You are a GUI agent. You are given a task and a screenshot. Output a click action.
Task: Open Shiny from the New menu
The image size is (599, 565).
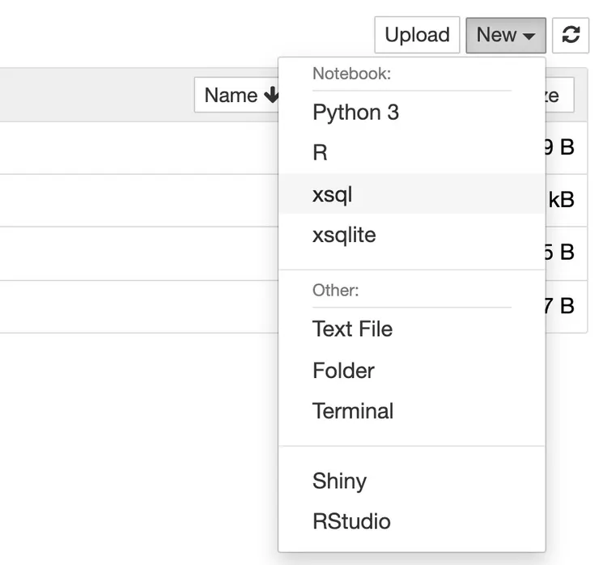(x=339, y=481)
